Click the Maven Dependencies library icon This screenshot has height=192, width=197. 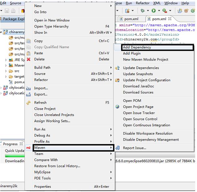[x=11, y=65]
